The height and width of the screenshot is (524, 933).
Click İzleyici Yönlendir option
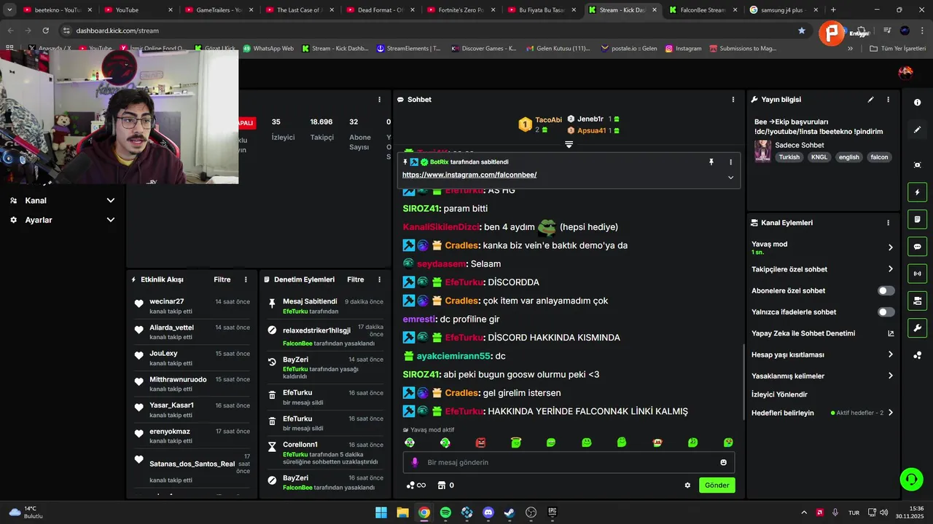[779, 394]
